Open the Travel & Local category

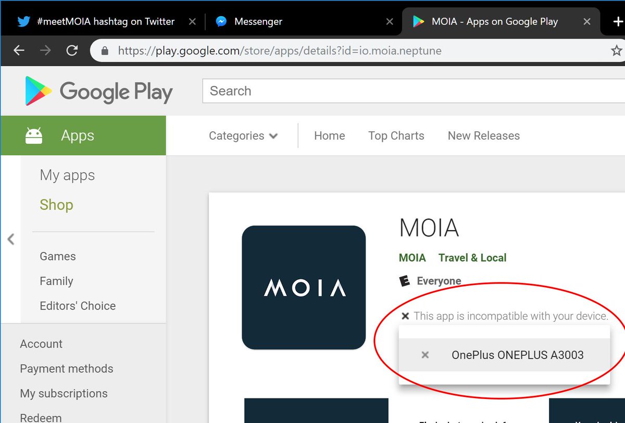point(472,258)
